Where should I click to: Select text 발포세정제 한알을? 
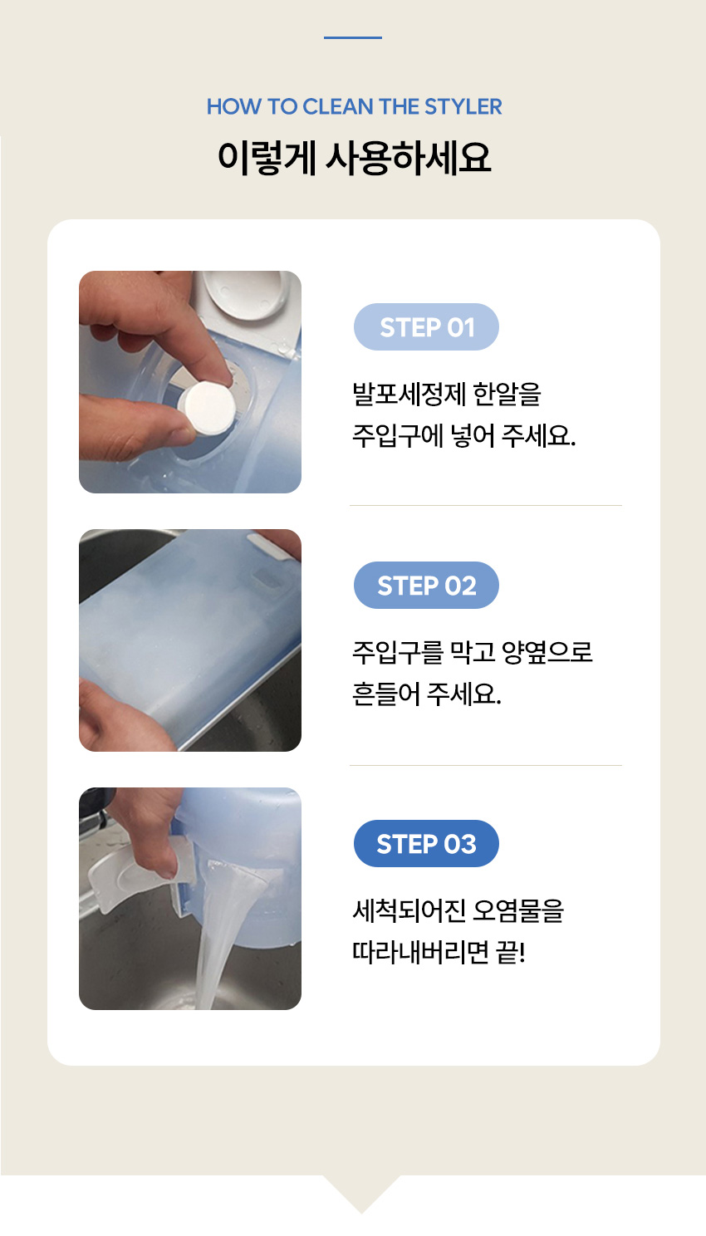point(447,394)
